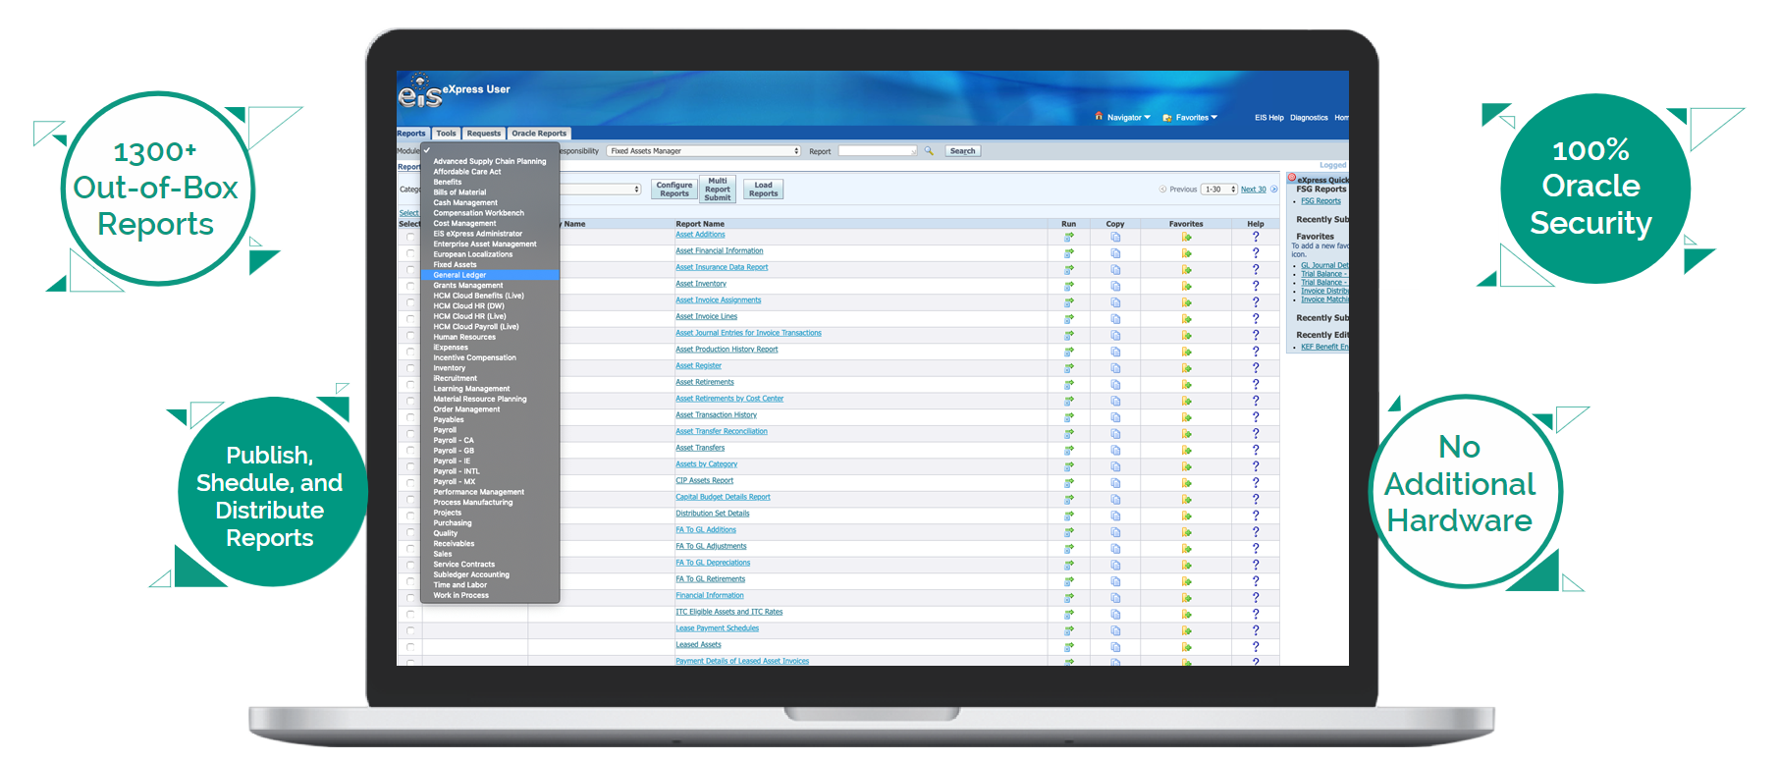Copy the Asset Invoice Lines report
Screen dimensions: 1778x761
pyautogui.click(x=1115, y=319)
